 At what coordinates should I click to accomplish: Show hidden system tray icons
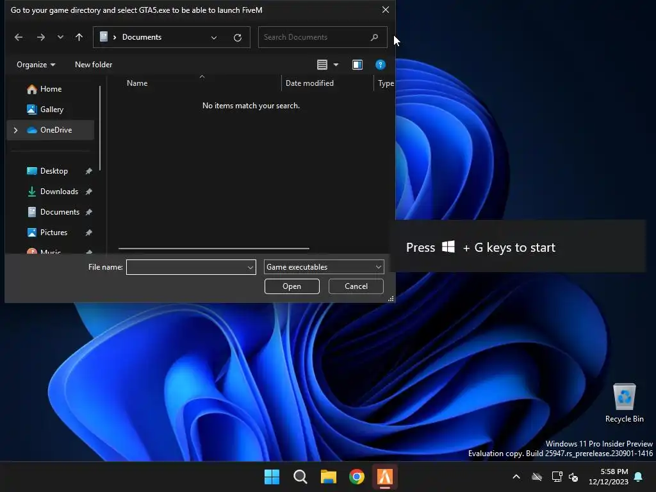pos(516,477)
